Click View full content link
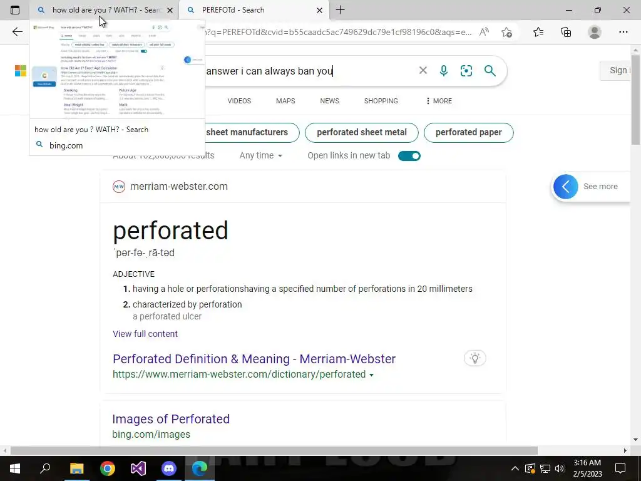 tap(145, 334)
